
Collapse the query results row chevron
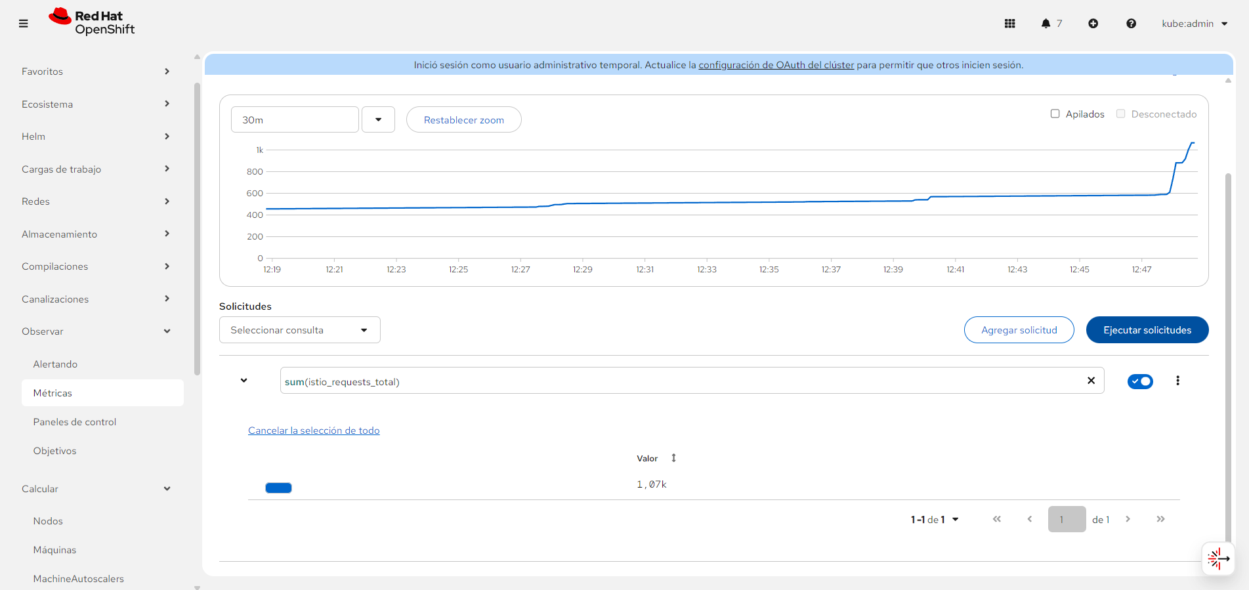tap(243, 381)
